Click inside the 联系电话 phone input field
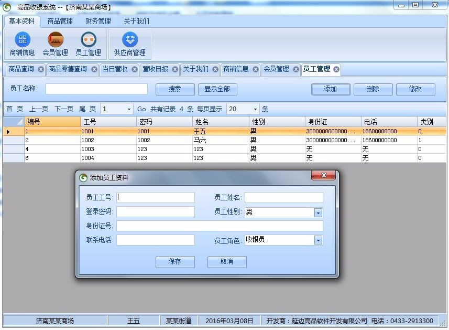The image size is (449, 330). pyautogui.click(x=155, y=240)
